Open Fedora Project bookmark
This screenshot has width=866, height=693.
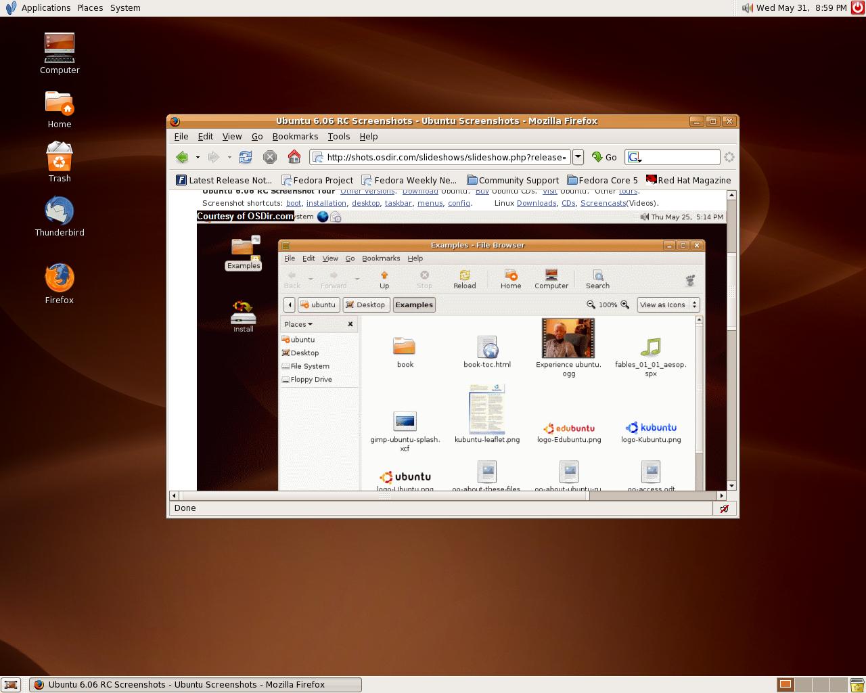pos(317,180)
